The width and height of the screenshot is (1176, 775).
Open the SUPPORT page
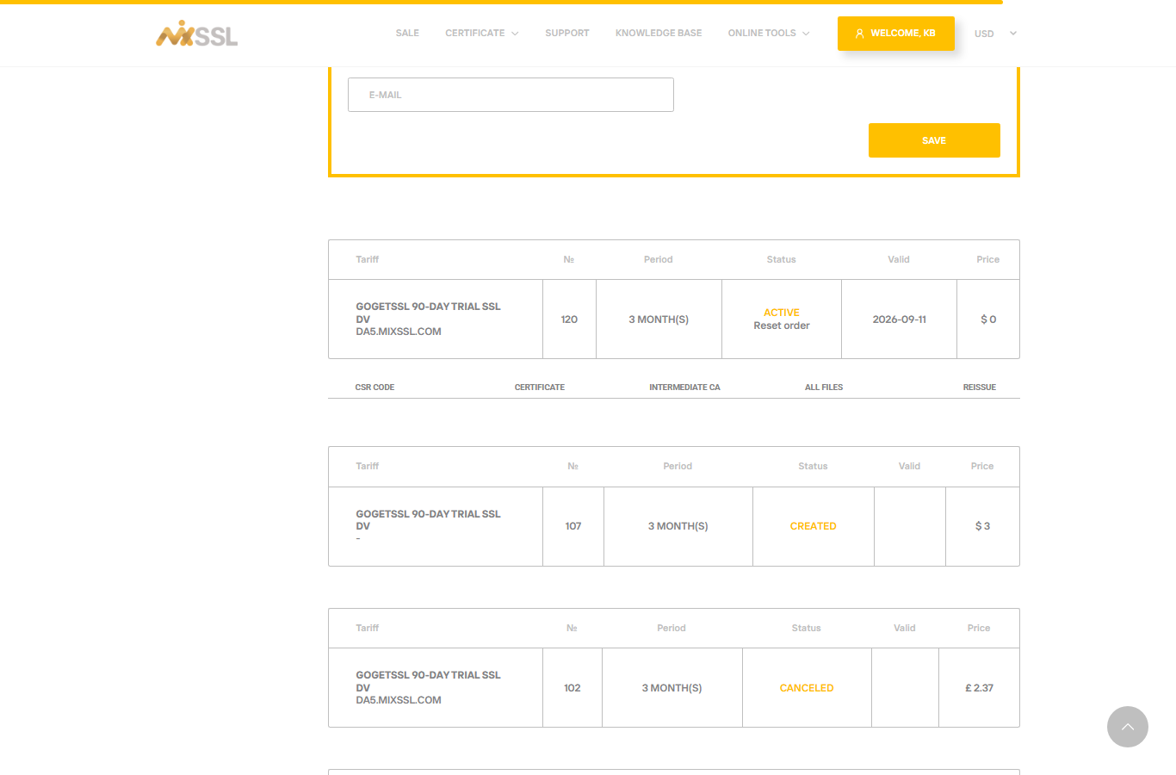coord(566,33)
